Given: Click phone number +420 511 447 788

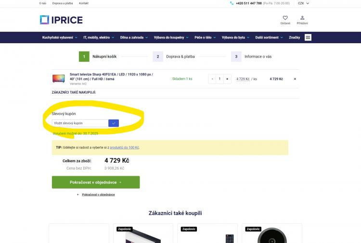Looking at the screenshot, I should (249, 3).
